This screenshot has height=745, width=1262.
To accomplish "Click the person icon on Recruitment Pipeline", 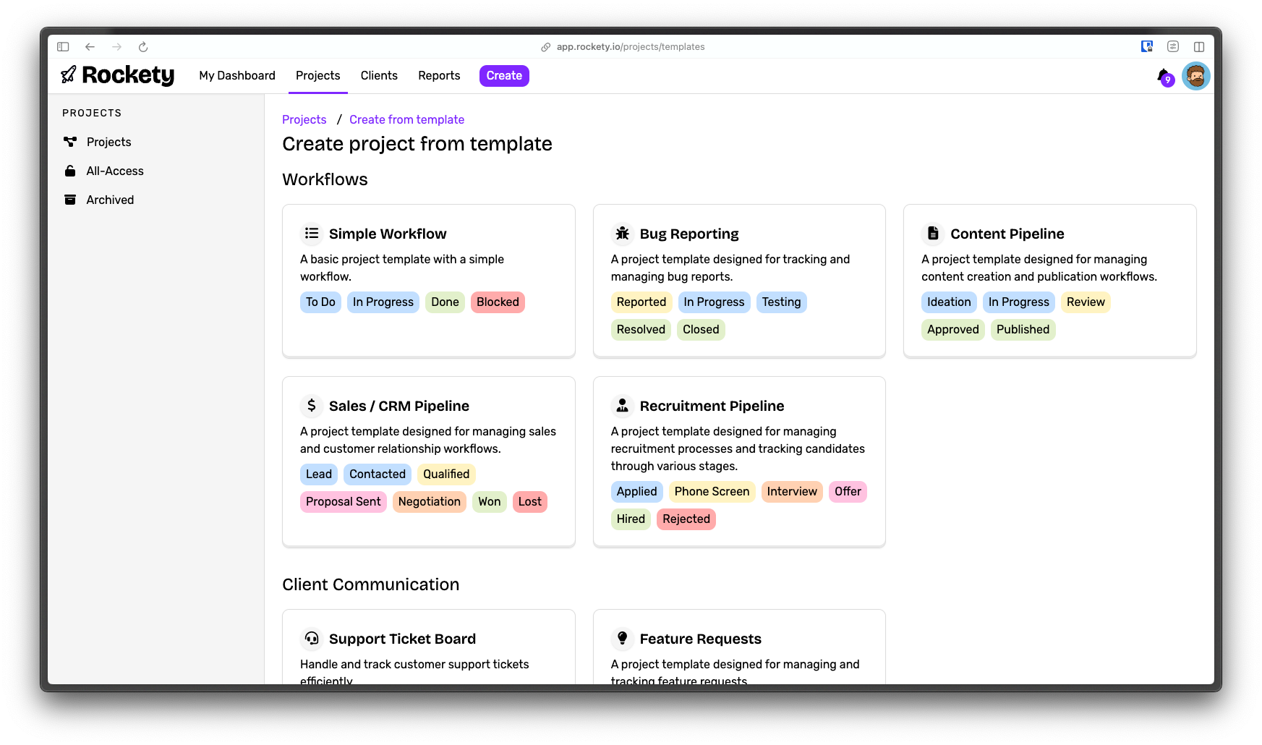I will 622,406.
